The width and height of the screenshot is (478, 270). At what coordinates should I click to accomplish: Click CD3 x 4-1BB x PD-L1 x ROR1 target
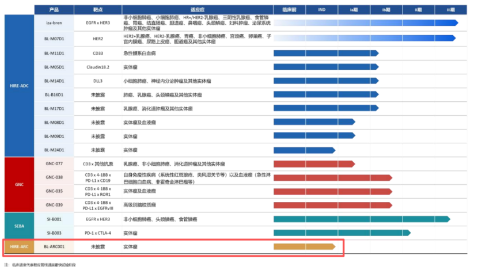pyautogui.click(x=98, y=191)
